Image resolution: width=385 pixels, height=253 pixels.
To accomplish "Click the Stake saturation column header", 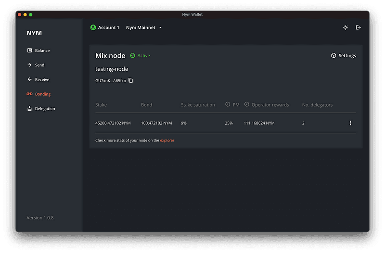I will click(x=198, y=105).
